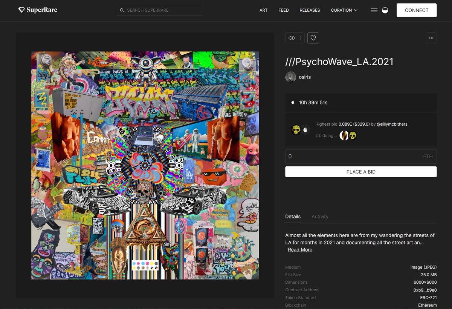Focus the ETH bid amount field
This screenshot has height=309, width=452.
pyautogui.click(x=361, y=156)
